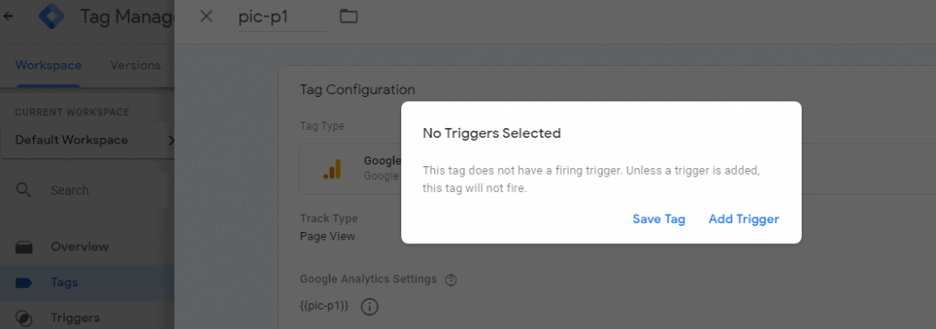Open the folder icon beside tag name
The image size is (936, 329).
click(348, 16)
